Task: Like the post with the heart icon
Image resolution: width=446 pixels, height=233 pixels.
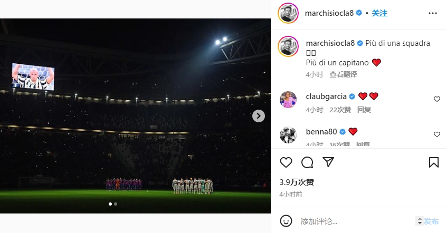Action: pos(286,162)
